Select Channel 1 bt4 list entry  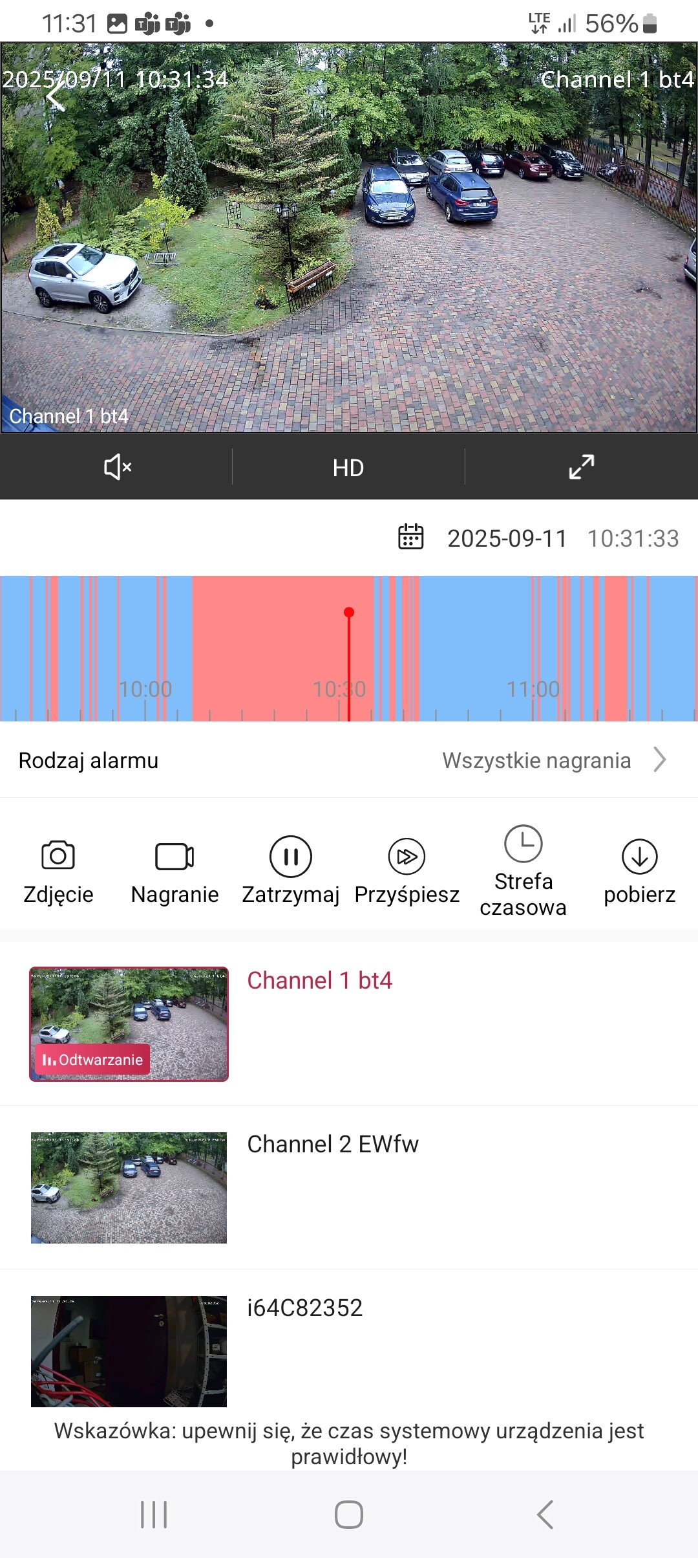coord(319,980)
